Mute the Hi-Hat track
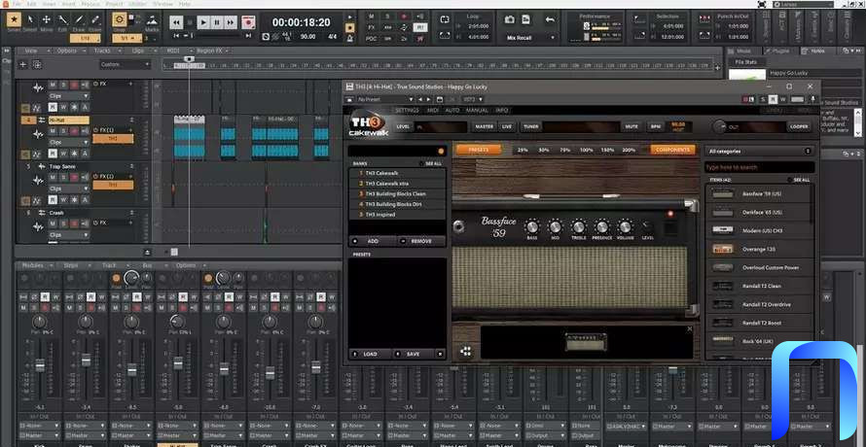Viewport: 866px width, 447px height. (x=53, y=131)
